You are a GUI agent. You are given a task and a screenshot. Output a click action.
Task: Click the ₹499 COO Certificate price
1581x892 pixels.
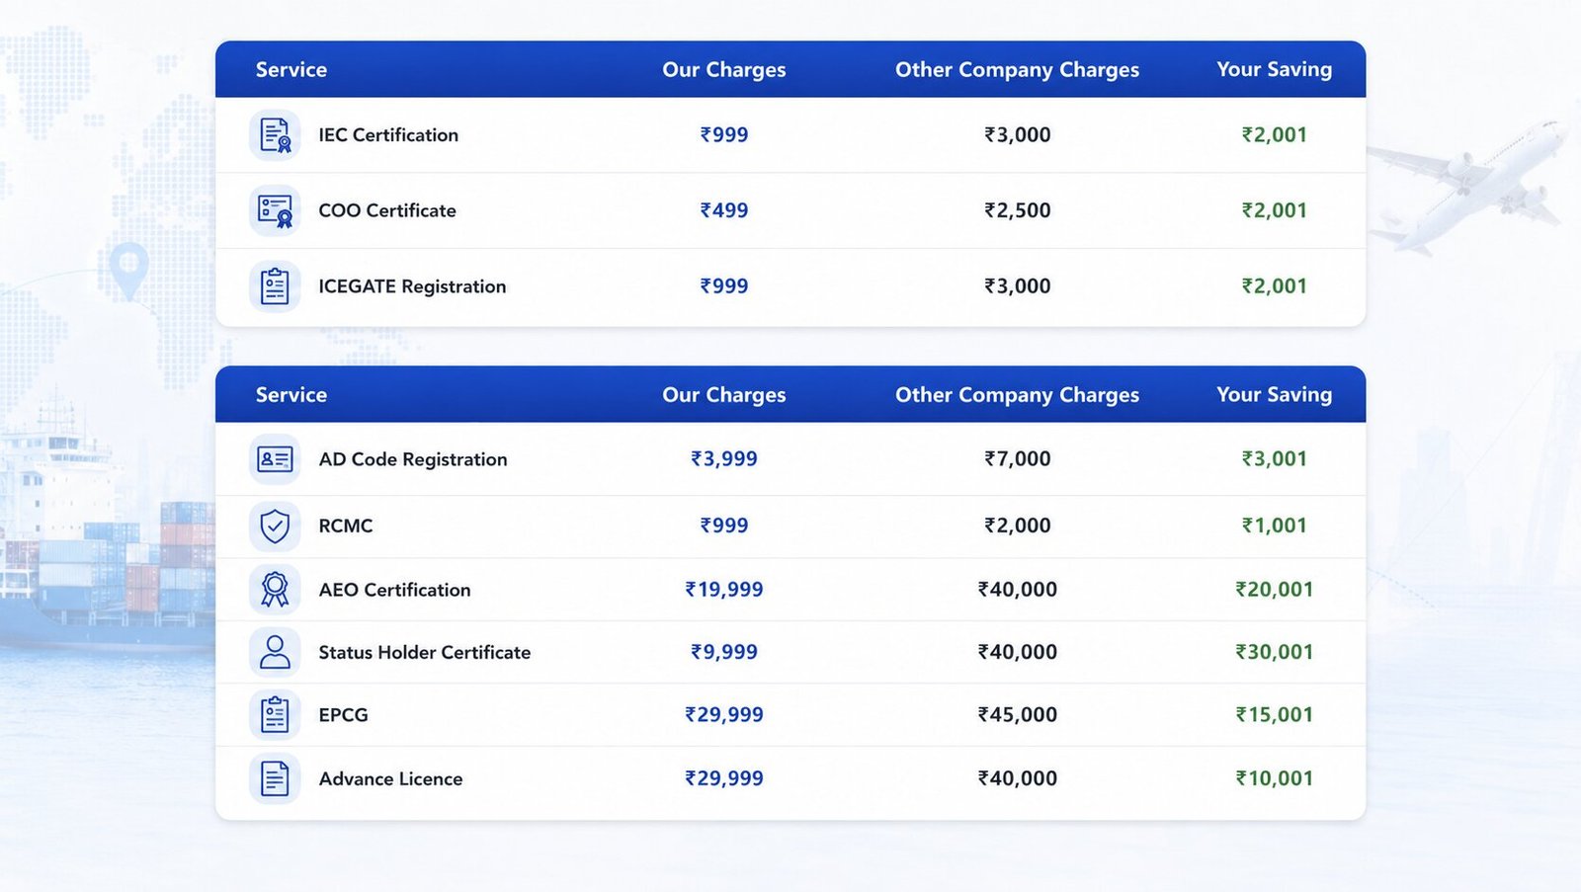tap(724, 210)
